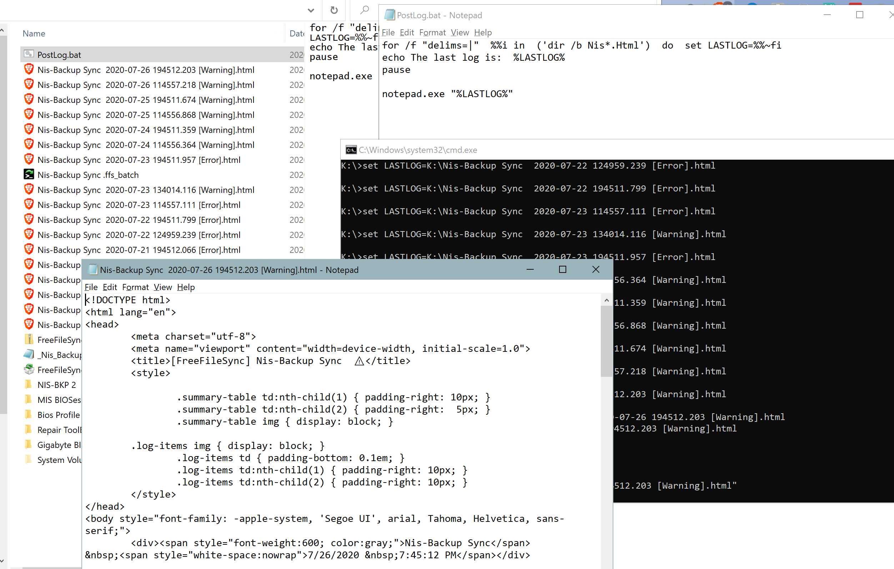Click the 'echo The last log is: %LASTLOG%' line in PostLog.bat Notepad
Image resolution: width=894 pixels, height=569 pixels.
[473, 58]
